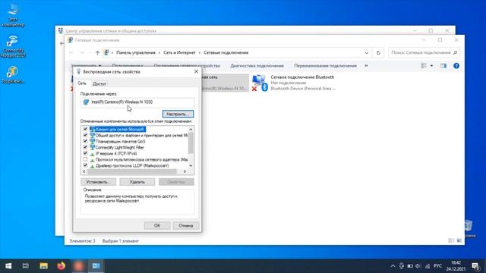Select Connectify LightWeight Filter list item
Screen dimensions: 486x273
point(119,147)
